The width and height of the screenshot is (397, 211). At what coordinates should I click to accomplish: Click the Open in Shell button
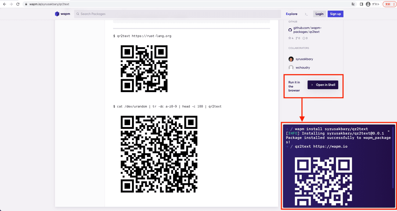323,85
